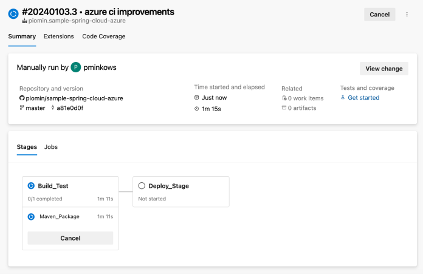
Task: Open the Maven_Package job
Action: pos(60,216)
